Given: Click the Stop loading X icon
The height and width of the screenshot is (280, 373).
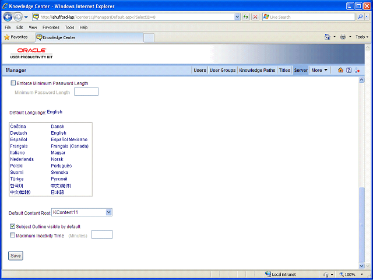Looking at the screenshot, I should (x=255, y=17).
